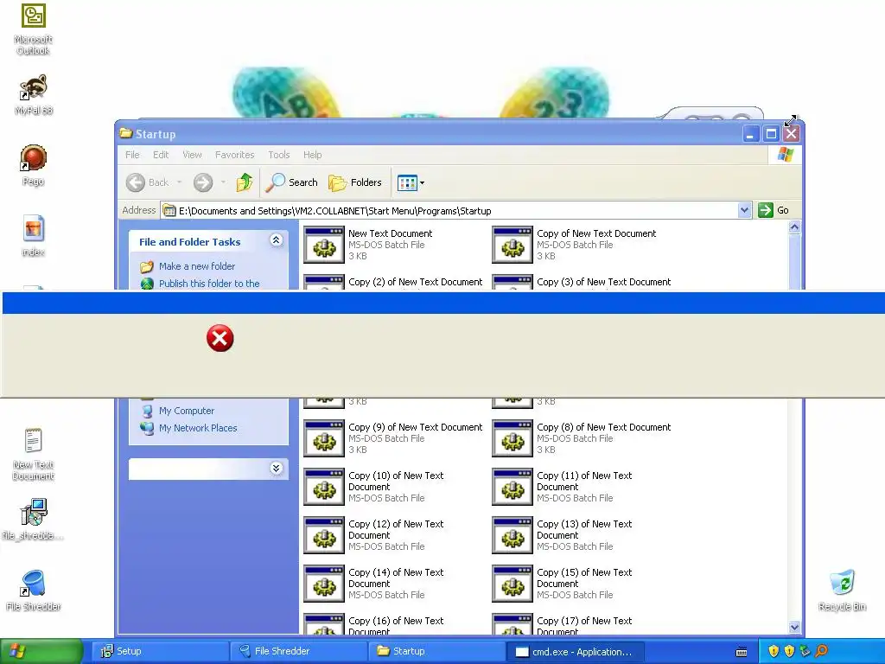This screenshot has height=664, width=885.
Task: Switch to cmd.exe taskbar button
Action: [x=576, y=651]
